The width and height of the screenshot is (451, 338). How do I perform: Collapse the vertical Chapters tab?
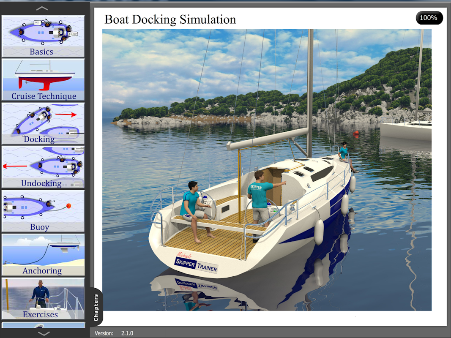(96, 307)
